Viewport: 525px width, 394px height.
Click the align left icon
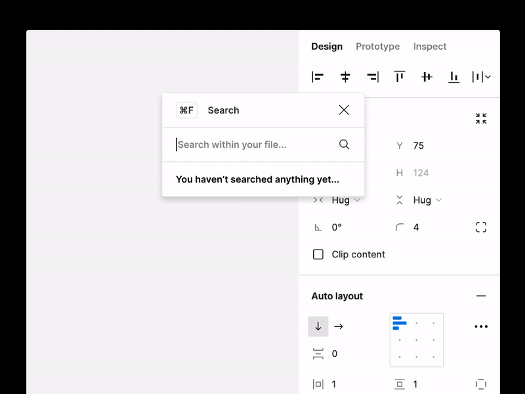[x=318, y=77]
